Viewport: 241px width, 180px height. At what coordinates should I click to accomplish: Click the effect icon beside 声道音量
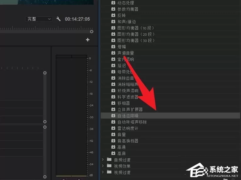113,53
